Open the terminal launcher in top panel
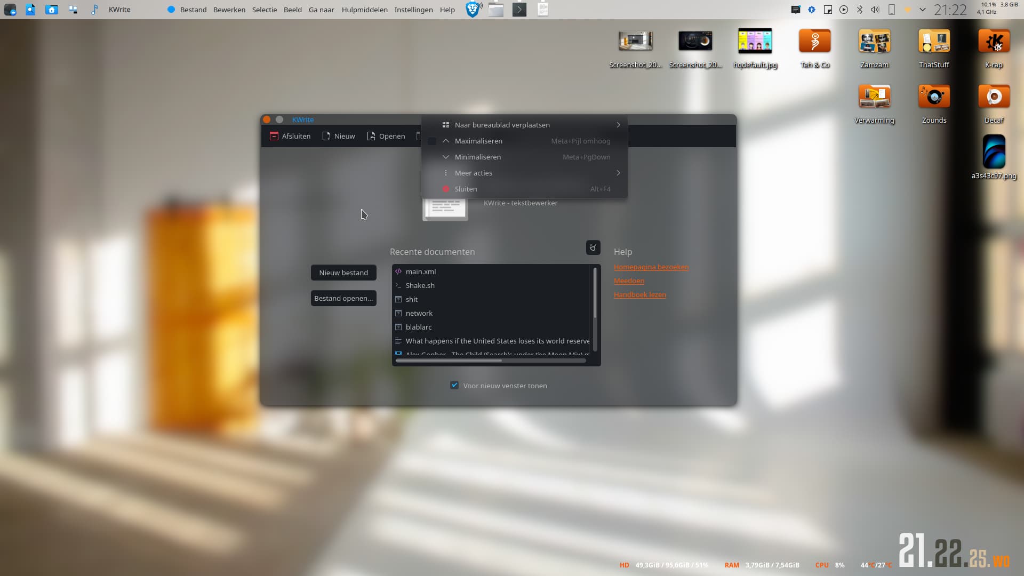This screenshot has height=576, width=1024. click(519, 9)
